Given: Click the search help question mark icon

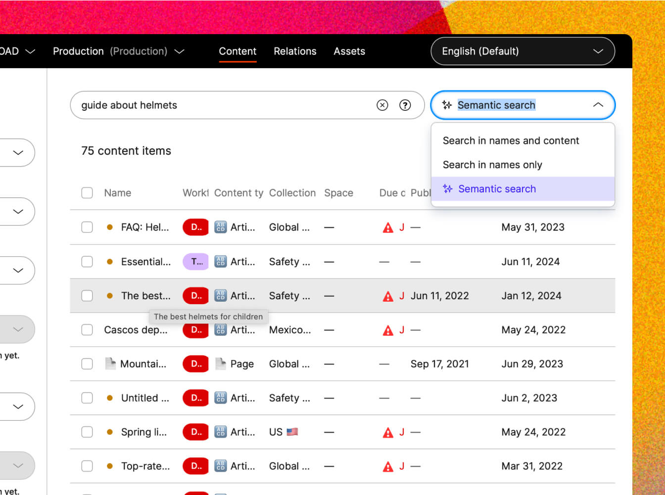Looking at the screenshot, I should (405, 105).
